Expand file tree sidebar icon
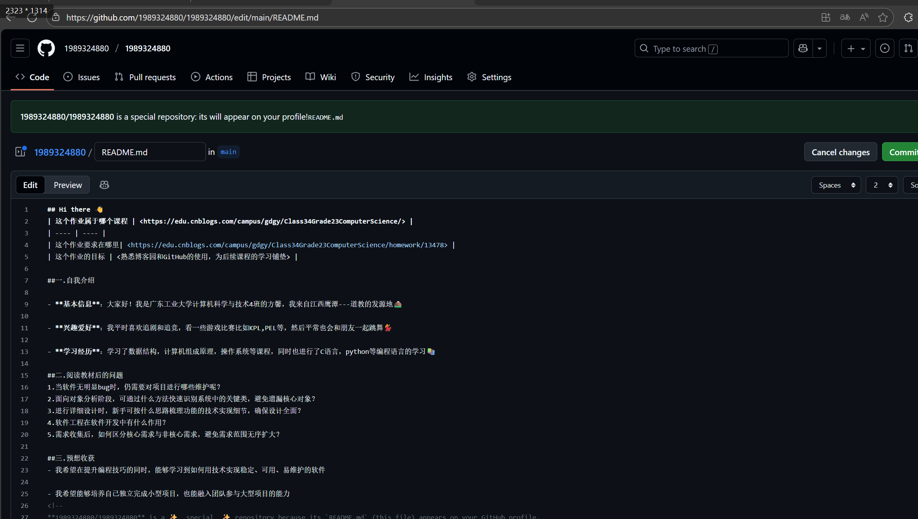Image resolution: width=918 pixels, height=519 pixels. pos(20,152)
